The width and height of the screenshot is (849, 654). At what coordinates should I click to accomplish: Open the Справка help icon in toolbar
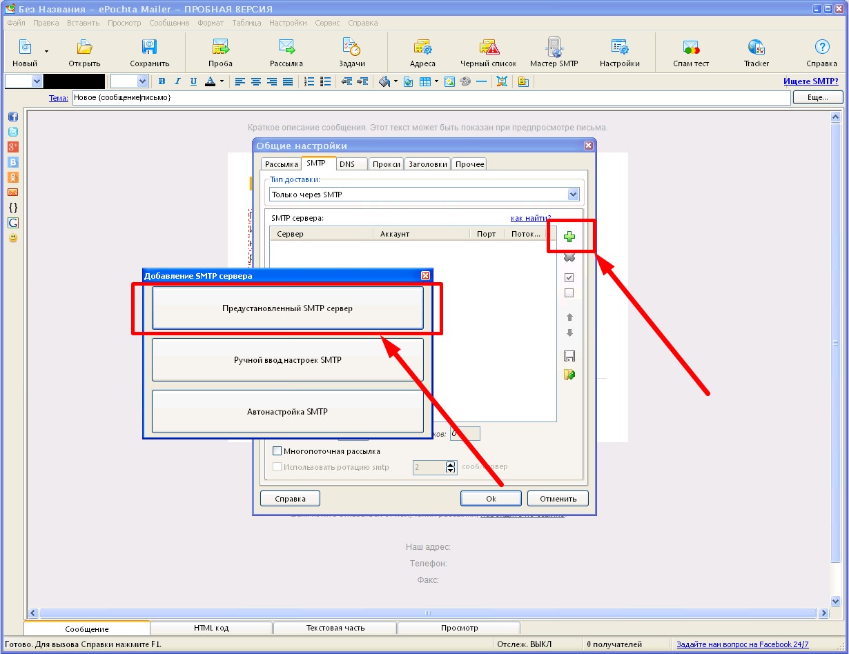(821, 48)
